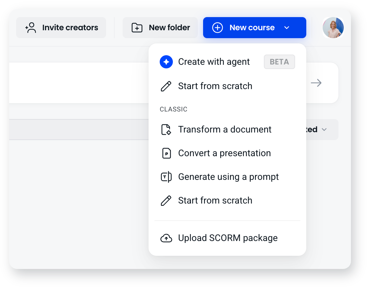Select Upload SCORM package

(228, 238)
